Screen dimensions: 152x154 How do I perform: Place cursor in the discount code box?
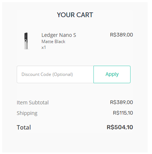(x=55, y=74)
